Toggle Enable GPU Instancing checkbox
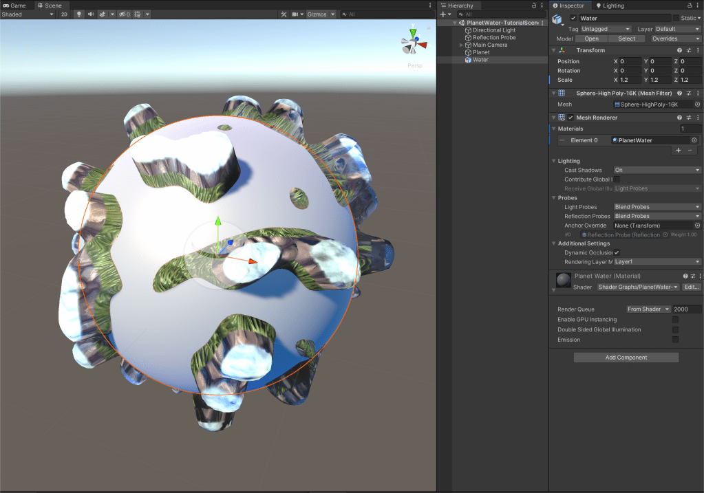The image size is (704, 493). (x=675, y=320)
